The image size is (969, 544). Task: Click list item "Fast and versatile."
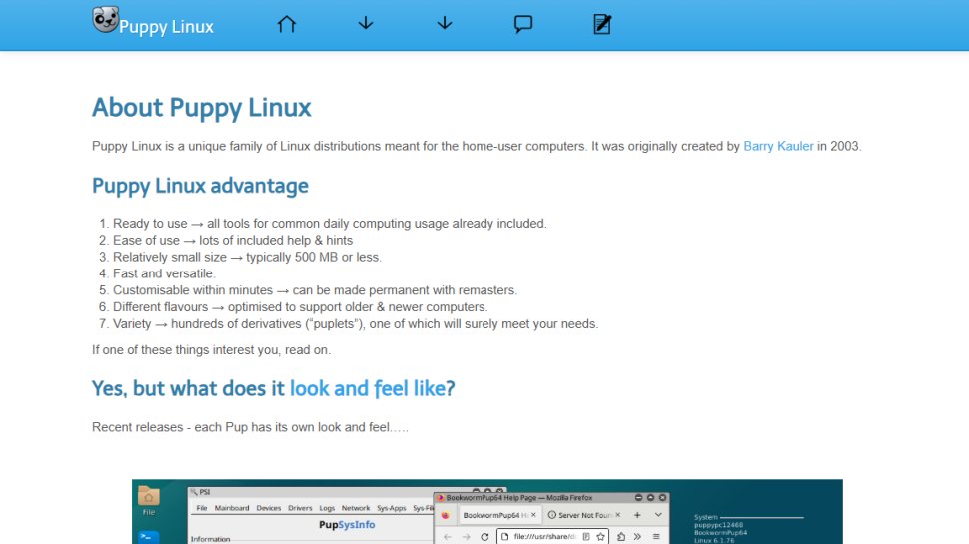(x=164, y=273)
